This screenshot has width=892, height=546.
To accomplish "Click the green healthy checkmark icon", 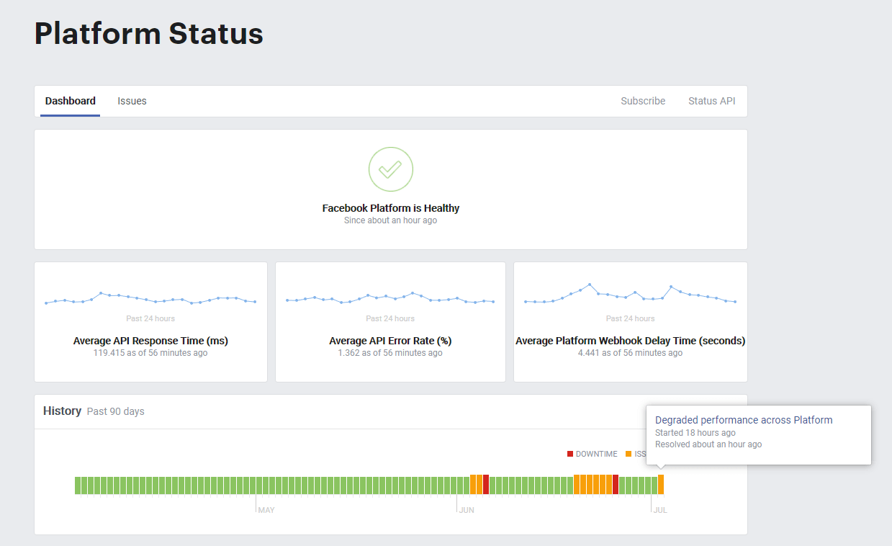I will (x=390, y=169).
